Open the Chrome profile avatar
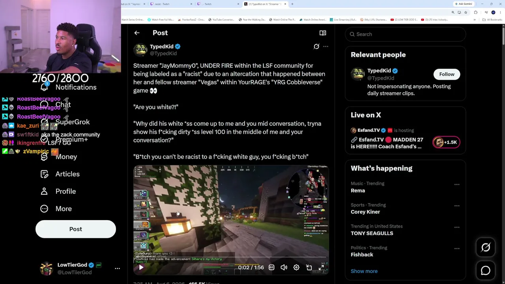This screenshot has width=505, height=284. coord(493,12)
